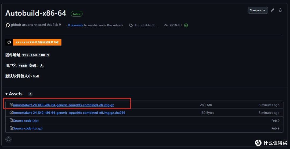Open the github-actions author link
290x149 pixels.
click(22, 25)
